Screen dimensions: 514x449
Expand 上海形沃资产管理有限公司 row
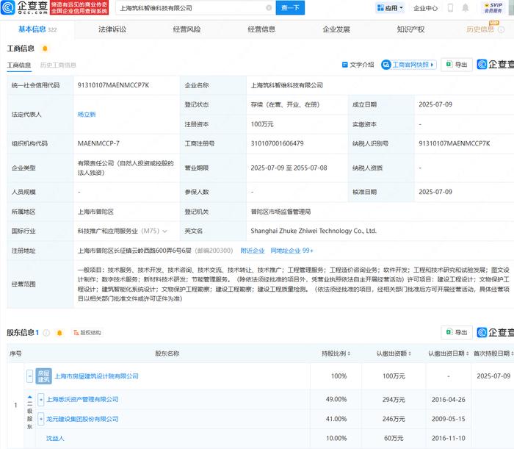(x=40, y=400)
